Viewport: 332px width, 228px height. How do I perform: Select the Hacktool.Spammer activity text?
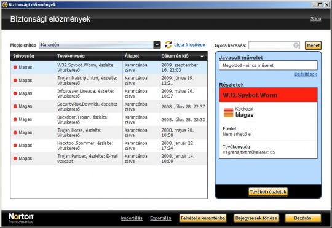pos(85,146)
